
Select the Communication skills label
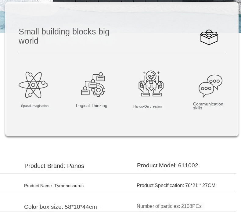point(208,106)
